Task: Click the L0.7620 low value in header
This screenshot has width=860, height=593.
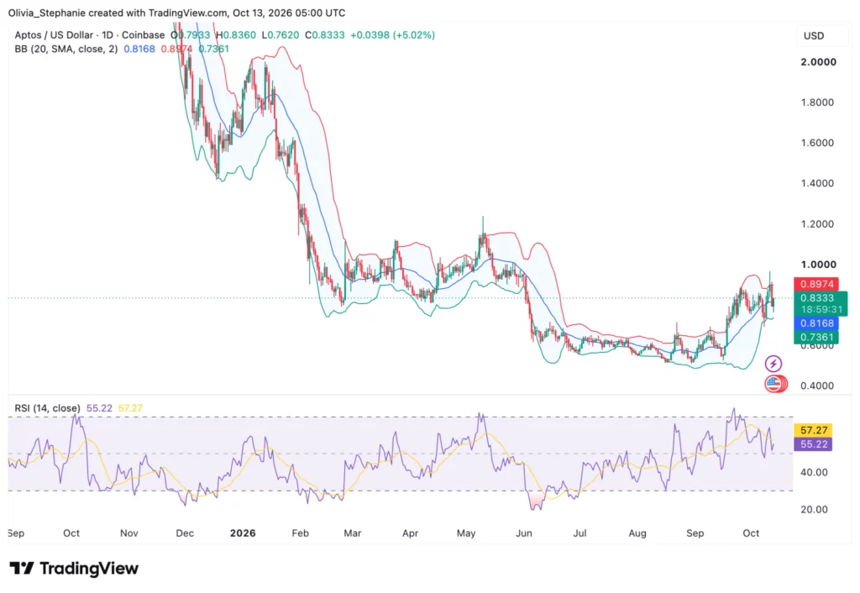Action: (281, 35)
